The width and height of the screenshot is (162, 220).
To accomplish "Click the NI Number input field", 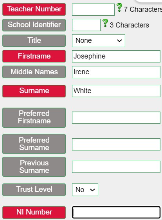I will pos(116,212).
